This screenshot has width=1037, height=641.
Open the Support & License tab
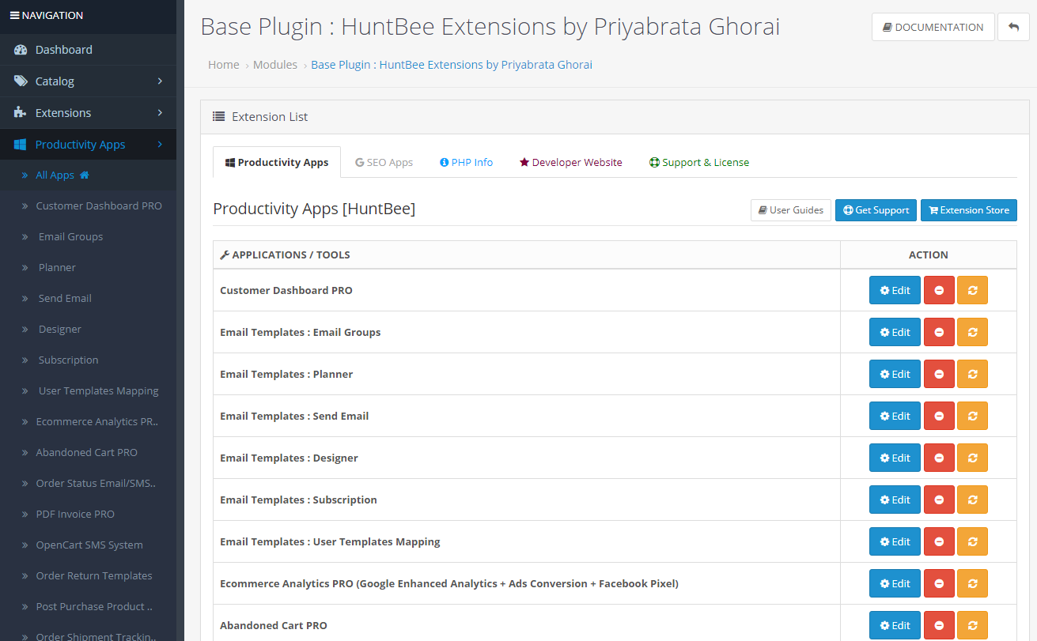coord(699,162)
